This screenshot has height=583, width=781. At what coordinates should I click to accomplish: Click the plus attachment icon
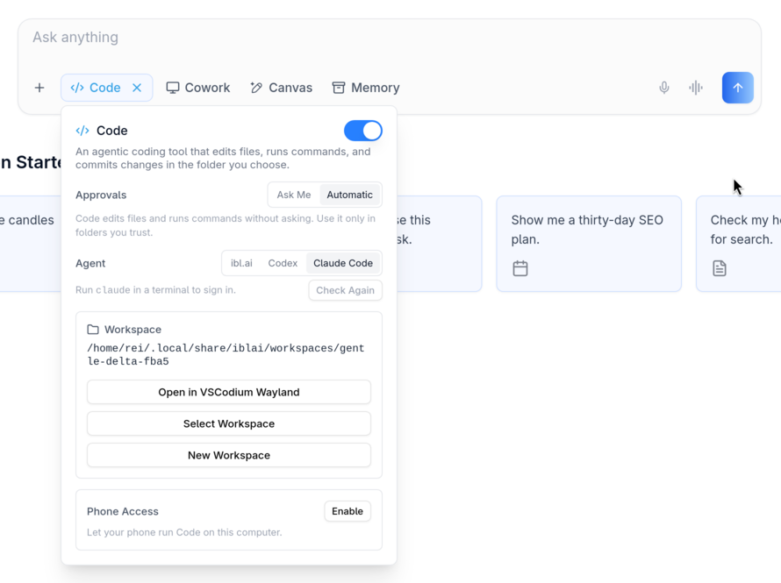tap(39, 88)
